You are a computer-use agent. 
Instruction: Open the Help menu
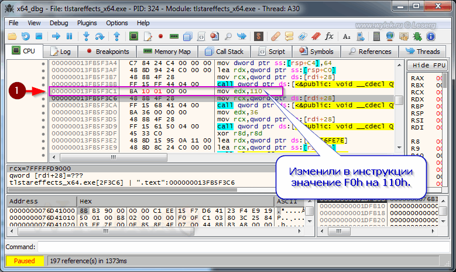(x=143, y=23)
